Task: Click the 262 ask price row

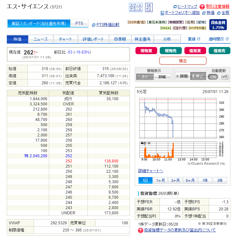Action: tap(68, 109)
